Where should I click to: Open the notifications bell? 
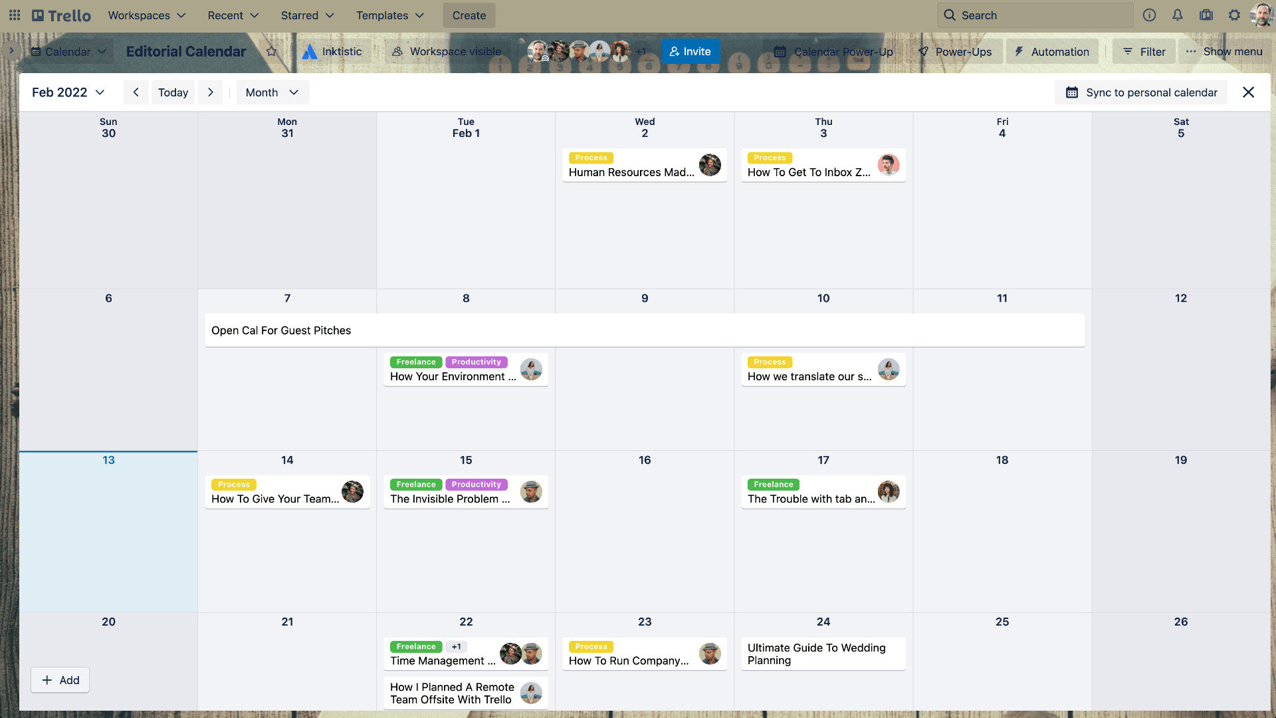tap(1178, 15)
